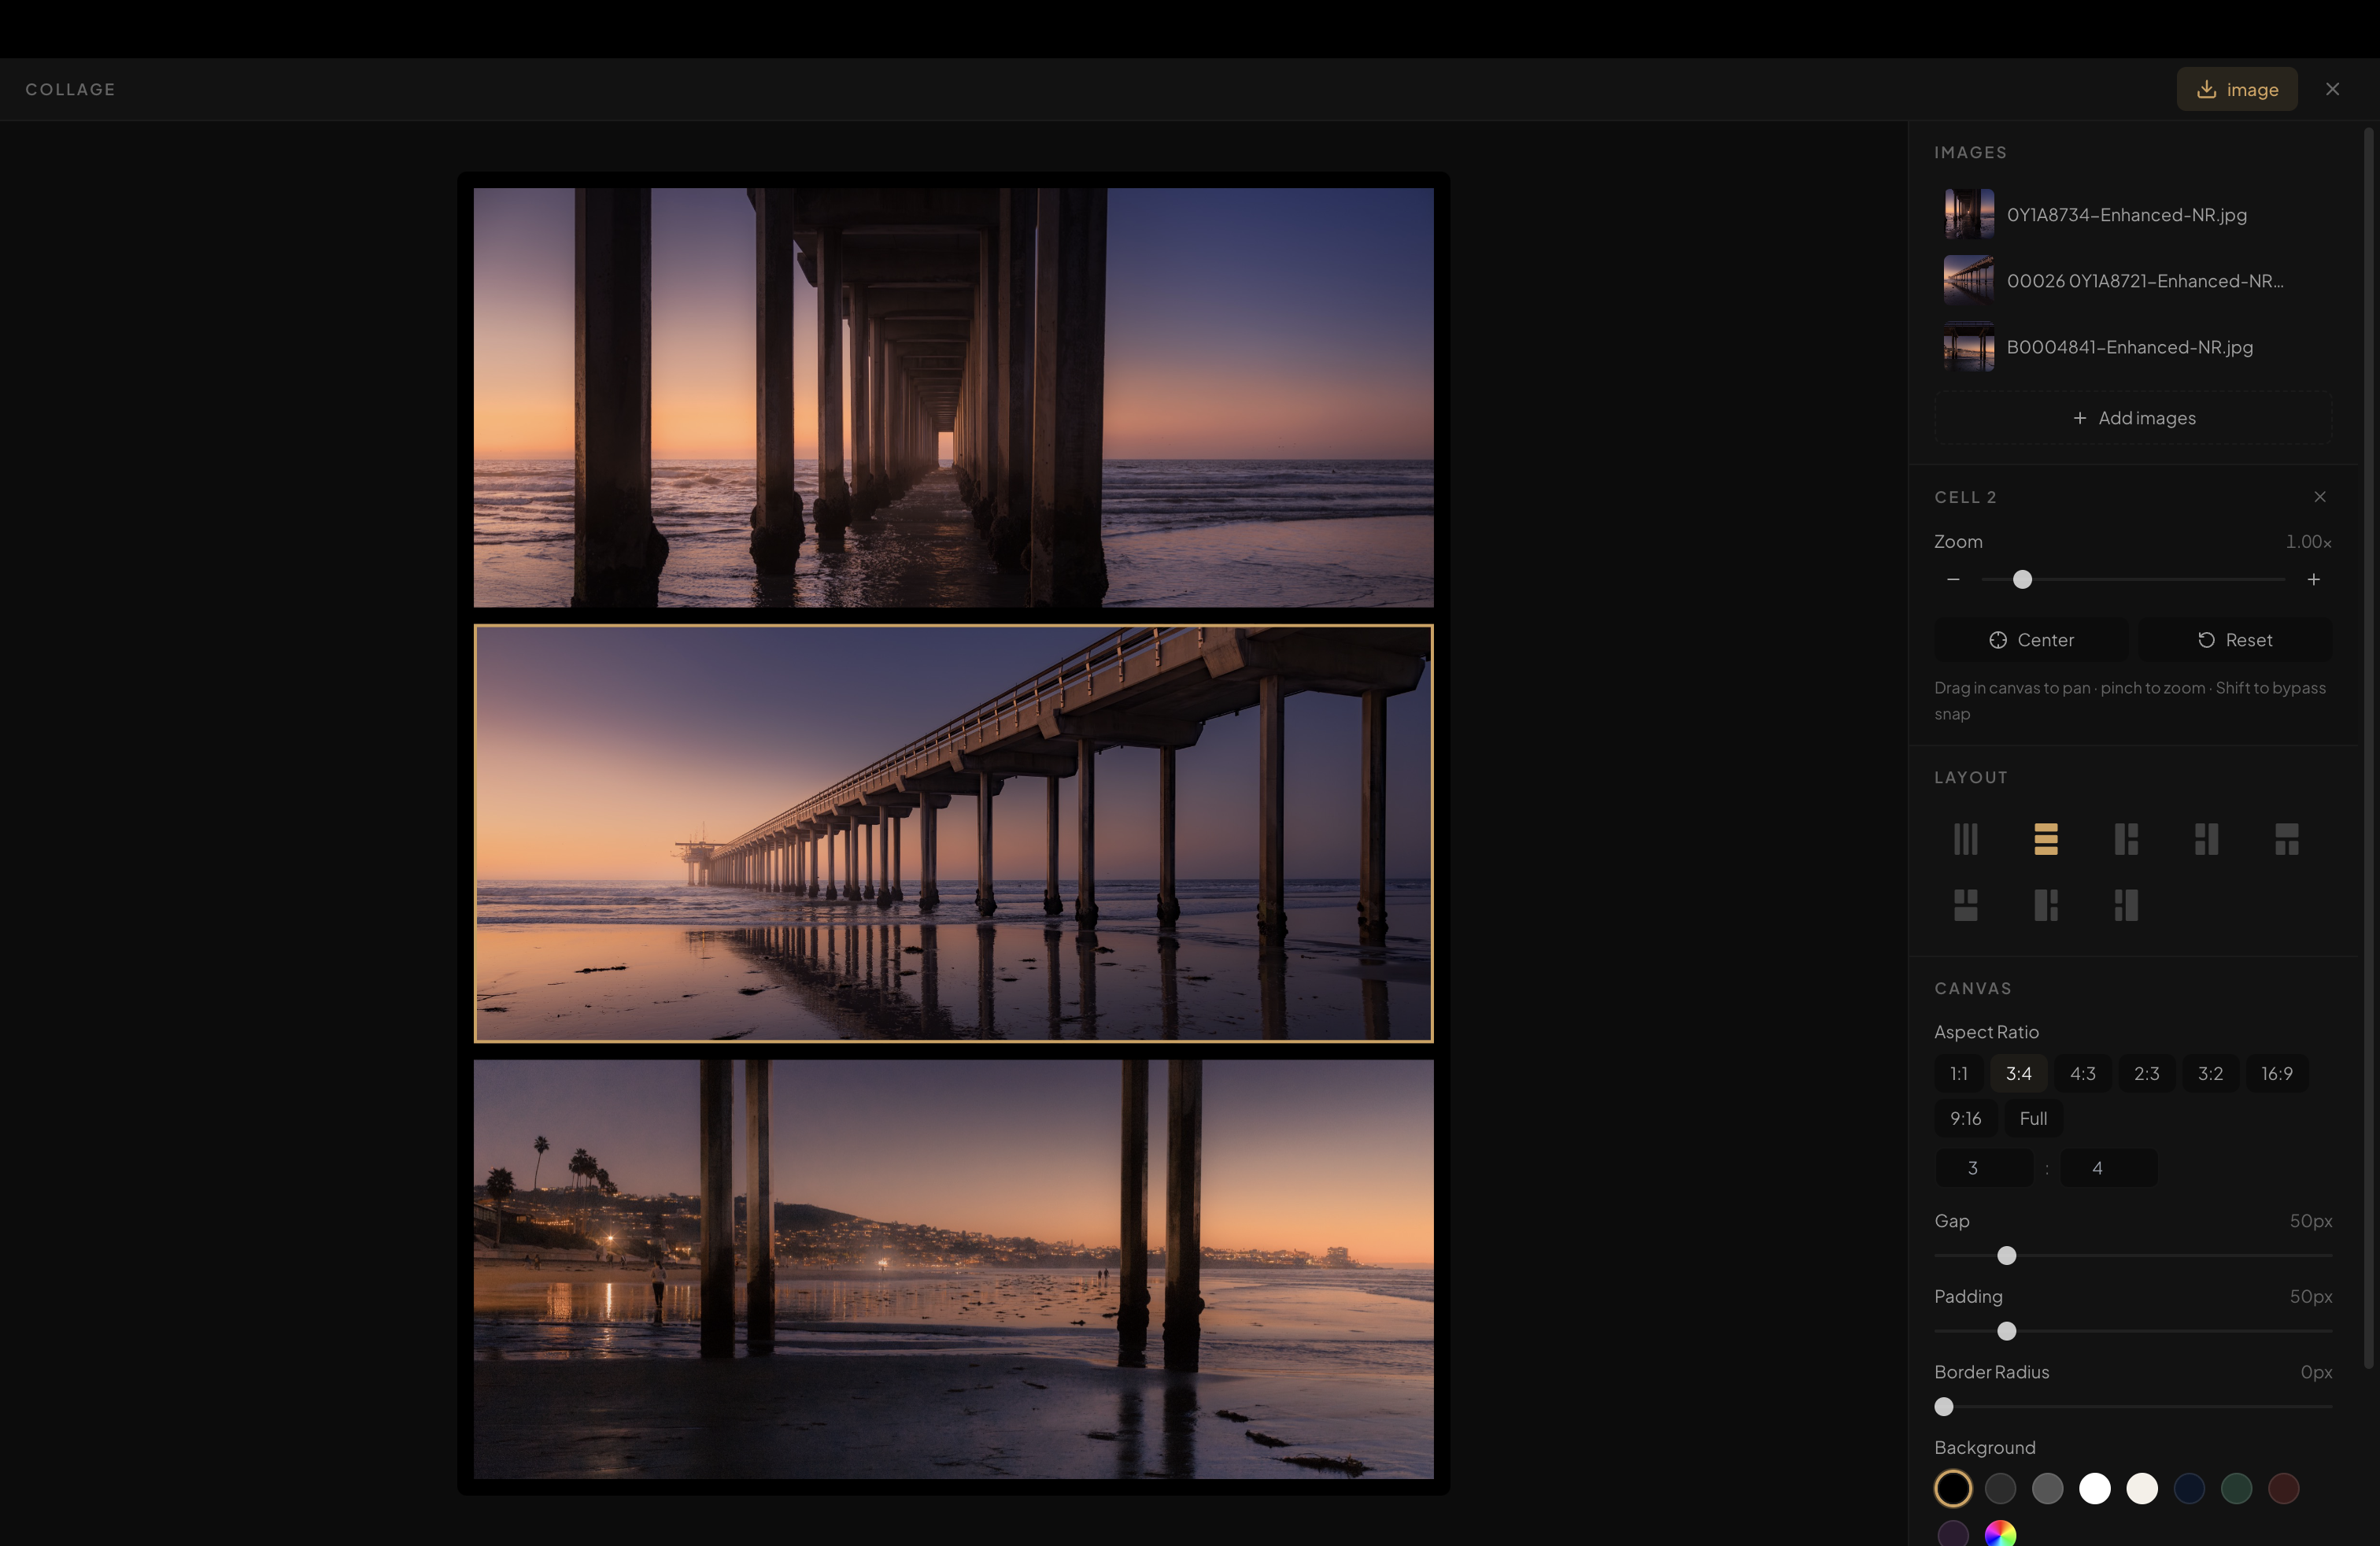Select bottom collage cell with city lights
Image resolution: width=2380 pixels, height=1546 pixels.
click(x=953, y=1269)
